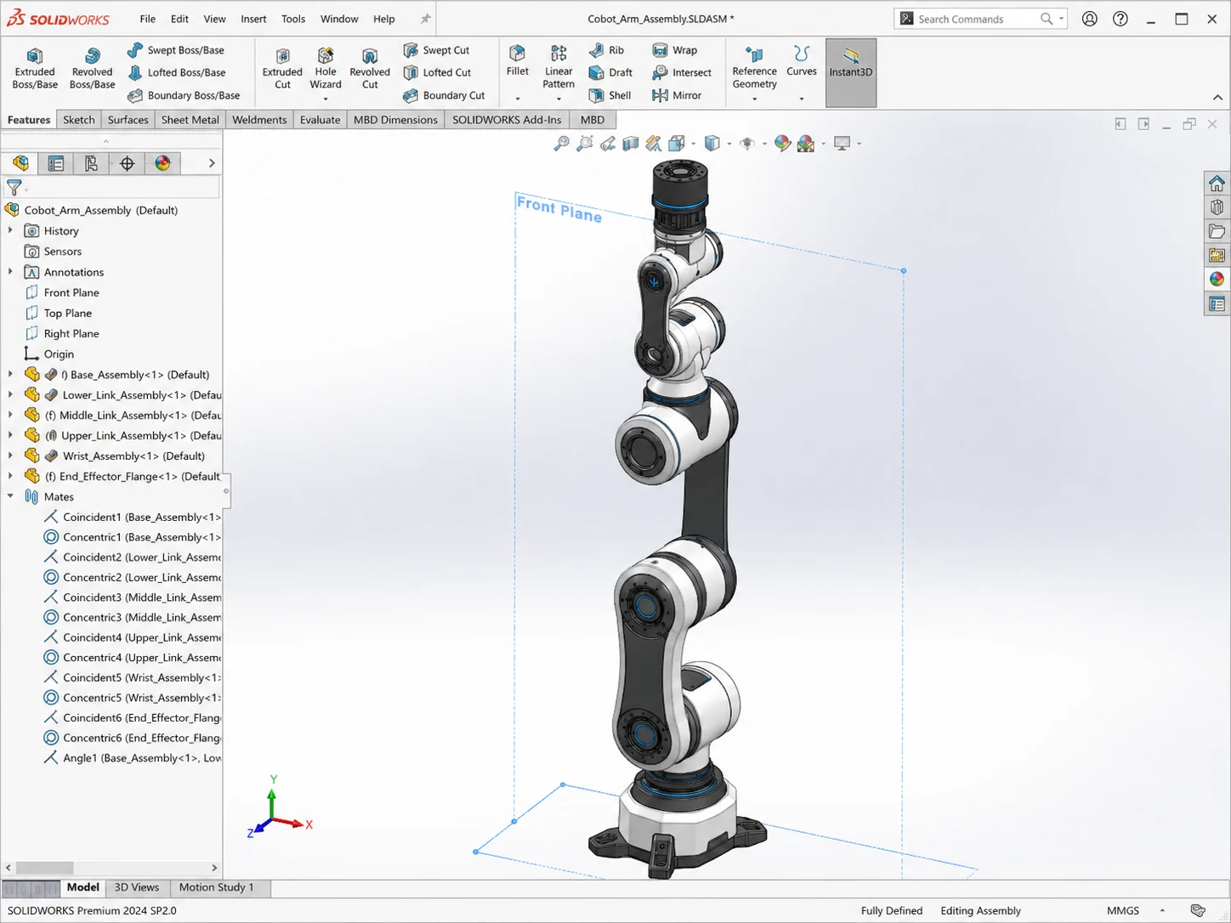Open the DimXpertManager tab
This screenshot has height=923, width=1231.
[x=127, y=163]
